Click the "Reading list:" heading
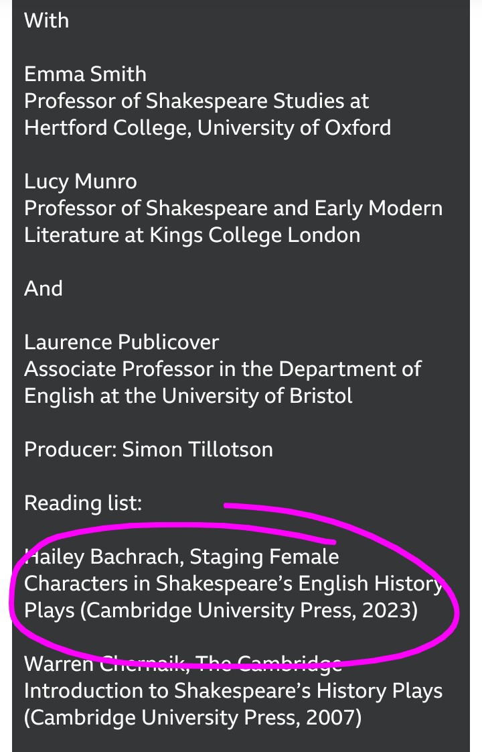 pyautogui.click(x=83, y=503)
